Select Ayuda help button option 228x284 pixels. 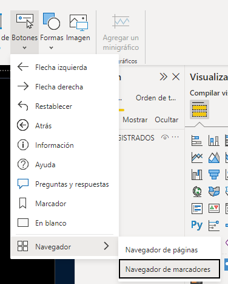(x=64, y=165)
